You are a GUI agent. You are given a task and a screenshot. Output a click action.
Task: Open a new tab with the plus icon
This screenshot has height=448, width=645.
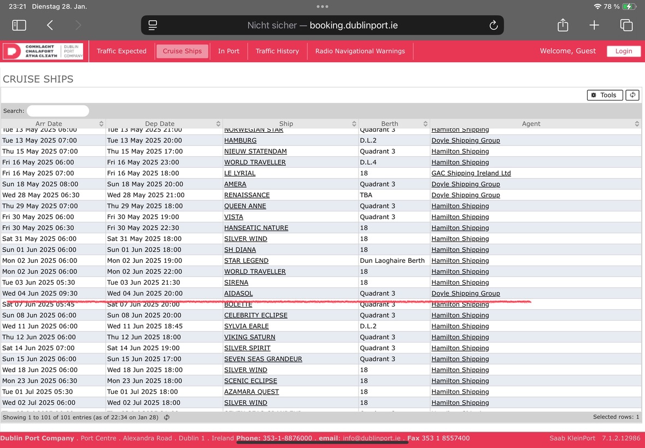click(594, 25)
